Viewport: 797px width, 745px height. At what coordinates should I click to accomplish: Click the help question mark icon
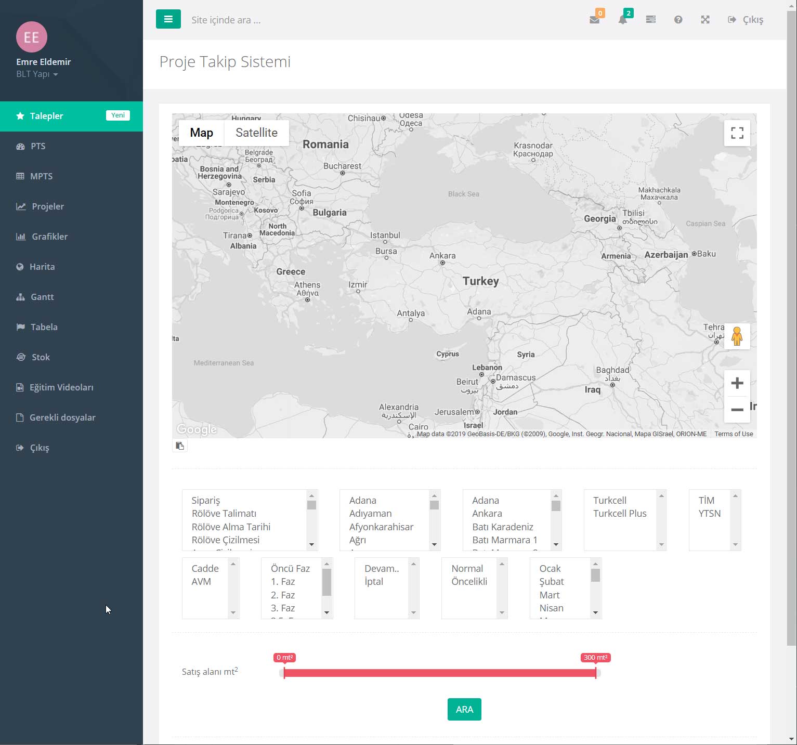[x=678, y=20]
